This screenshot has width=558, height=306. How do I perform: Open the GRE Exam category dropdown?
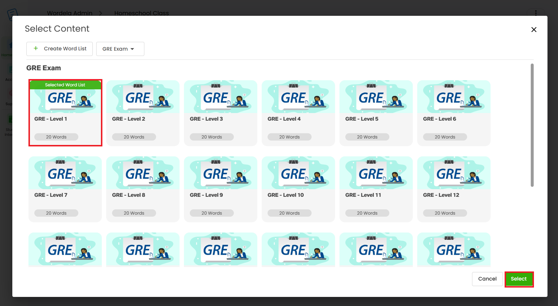point(120,49)
